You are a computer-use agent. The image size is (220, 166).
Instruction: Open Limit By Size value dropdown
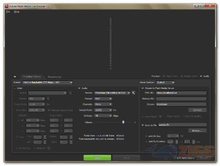click(173, 136)
